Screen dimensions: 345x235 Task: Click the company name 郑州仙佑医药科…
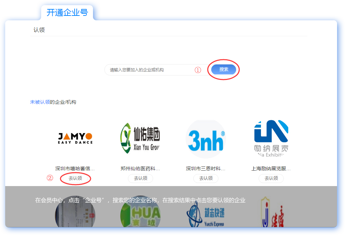(x=140, y=168)
